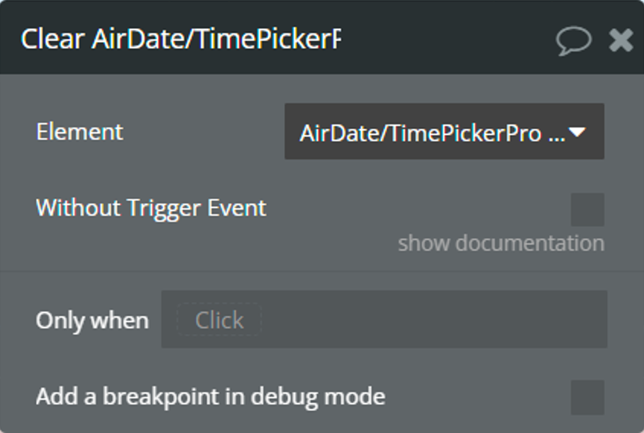Image resolution: width=644 pixels, height=433 pixels.
Task: Open the comment speech bubble icon
Action: [574, 41]
